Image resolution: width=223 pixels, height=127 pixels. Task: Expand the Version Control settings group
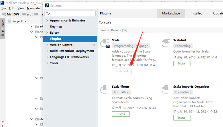pyautogui.click(x=47, y=45)
